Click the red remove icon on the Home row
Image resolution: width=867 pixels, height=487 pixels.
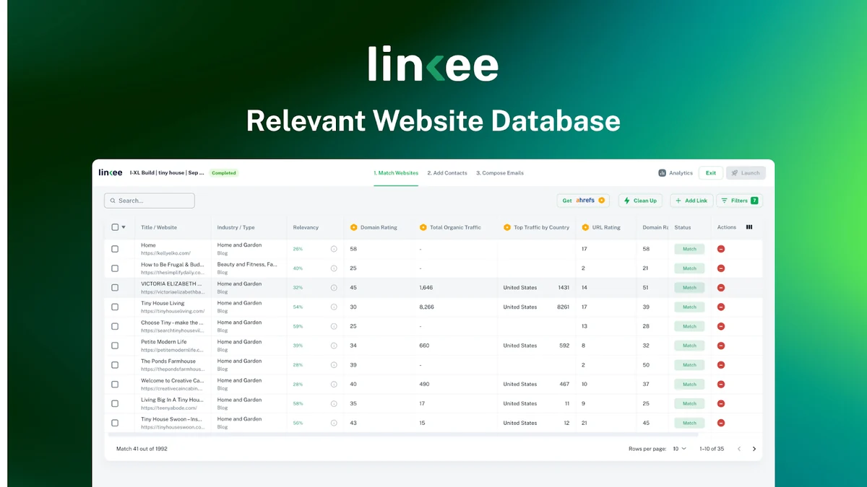(x=720, y=249)
